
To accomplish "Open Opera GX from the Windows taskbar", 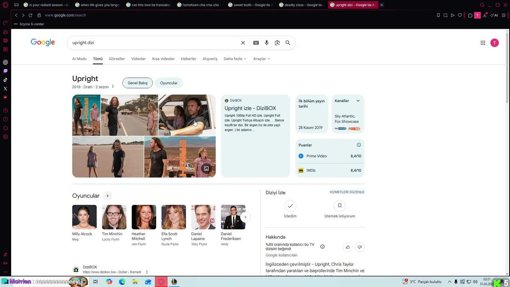I will tap(161, 282).
